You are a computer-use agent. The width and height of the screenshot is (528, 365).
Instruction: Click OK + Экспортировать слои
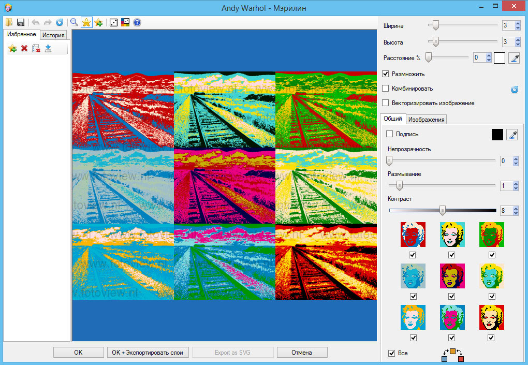click(x=148, y=353)
